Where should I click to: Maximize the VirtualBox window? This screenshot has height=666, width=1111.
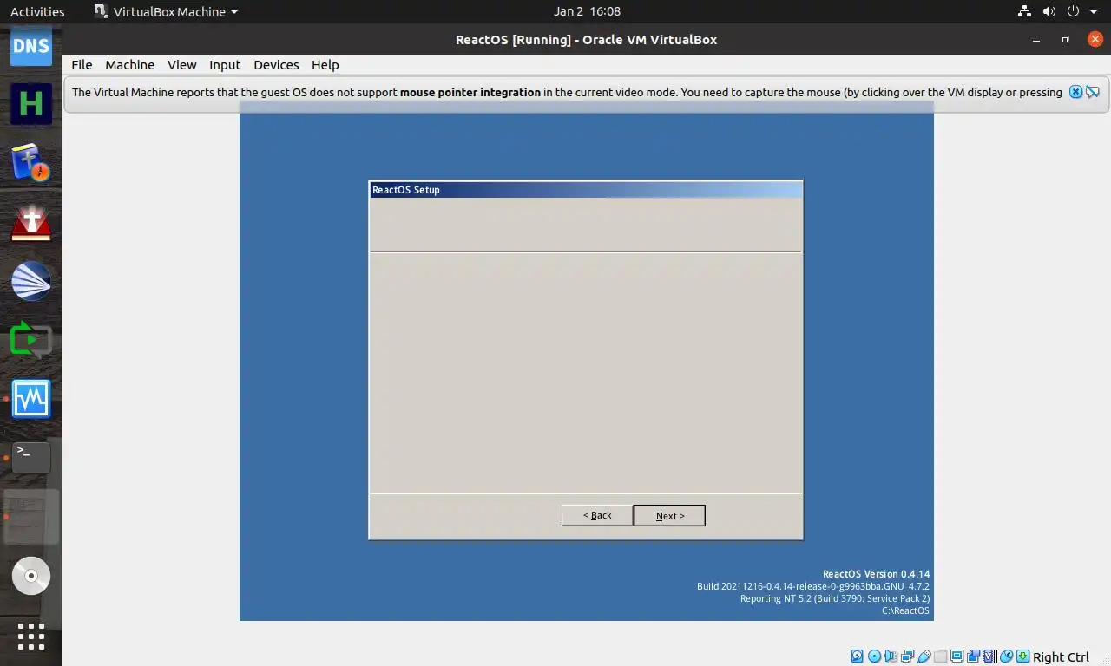1065,39
